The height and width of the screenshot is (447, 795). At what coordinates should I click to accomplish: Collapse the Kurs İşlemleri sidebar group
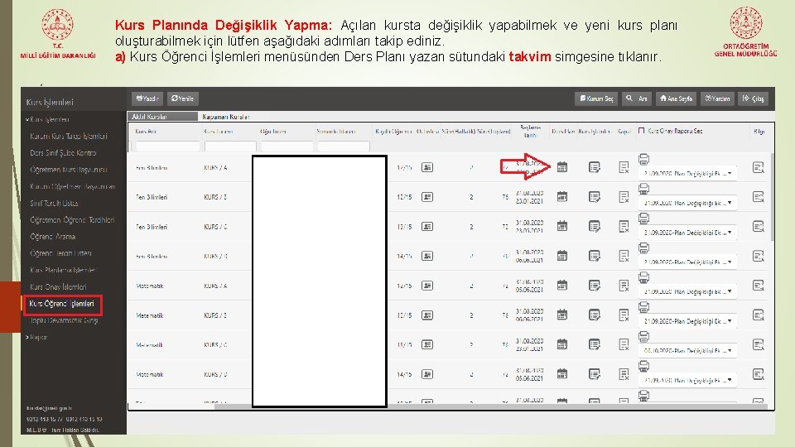click(x=47, y=119)
